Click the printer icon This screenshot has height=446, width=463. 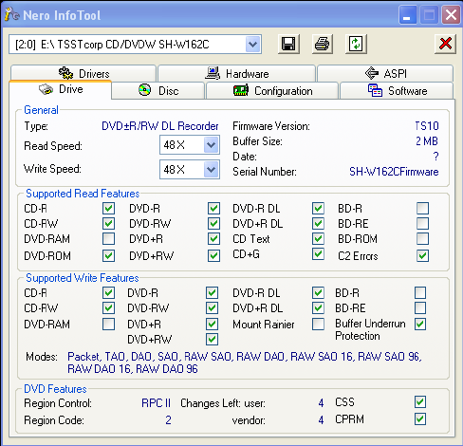pos(323,44)
